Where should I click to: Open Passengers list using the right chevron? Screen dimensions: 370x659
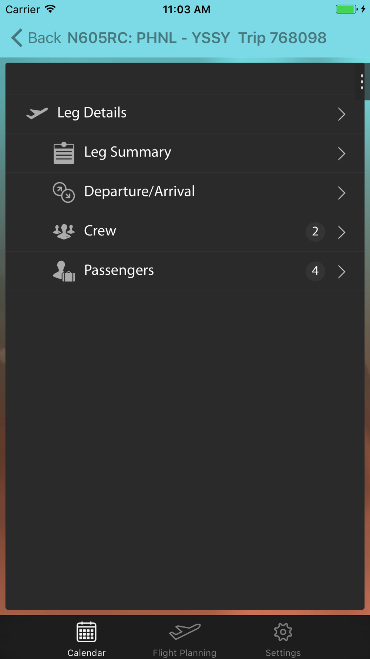(x=342, y=271)
